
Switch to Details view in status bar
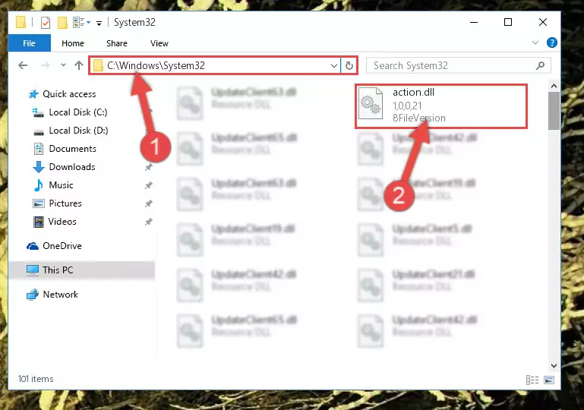[x=532, y=380]
